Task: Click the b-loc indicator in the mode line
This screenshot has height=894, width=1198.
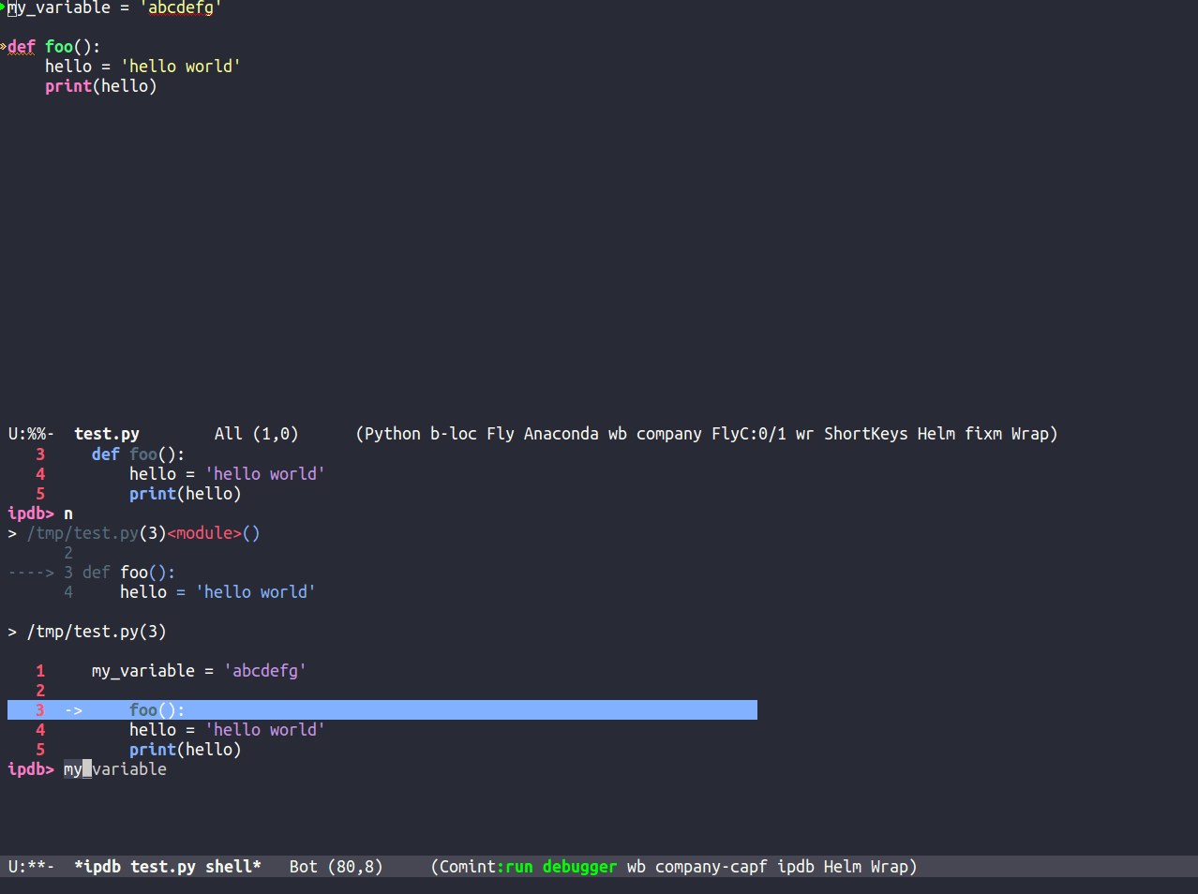Action: point(451,433)
